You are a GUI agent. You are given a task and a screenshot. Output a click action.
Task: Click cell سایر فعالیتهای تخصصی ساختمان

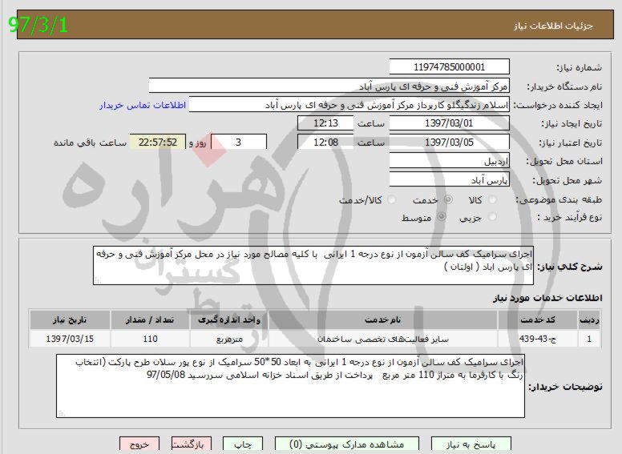[383, 339]
